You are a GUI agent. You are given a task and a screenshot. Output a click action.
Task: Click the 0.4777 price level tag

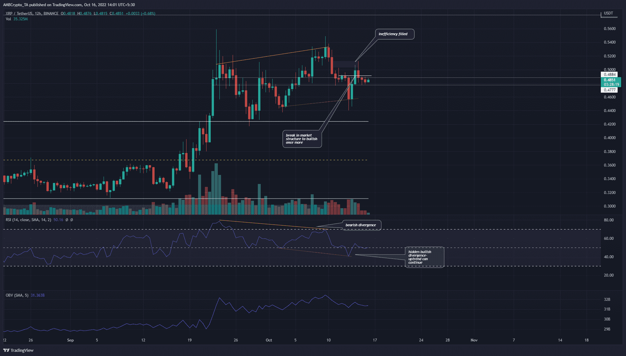(609, 90)
